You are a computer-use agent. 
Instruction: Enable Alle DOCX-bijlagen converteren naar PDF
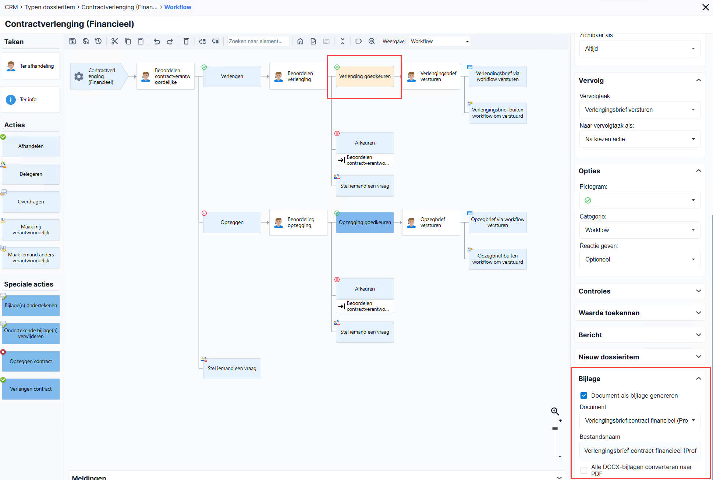pos(583,470)
